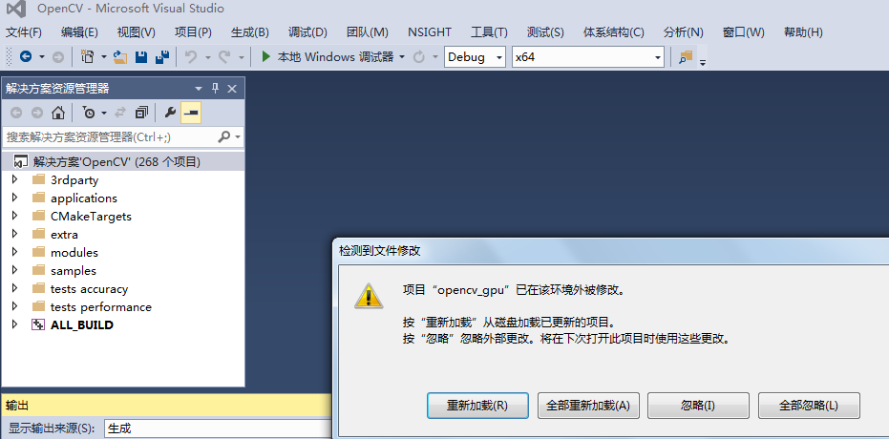Click the Visual Studio logo in title bar
Image resolution: width=889 pixels, height=439 pixels.
17,9
